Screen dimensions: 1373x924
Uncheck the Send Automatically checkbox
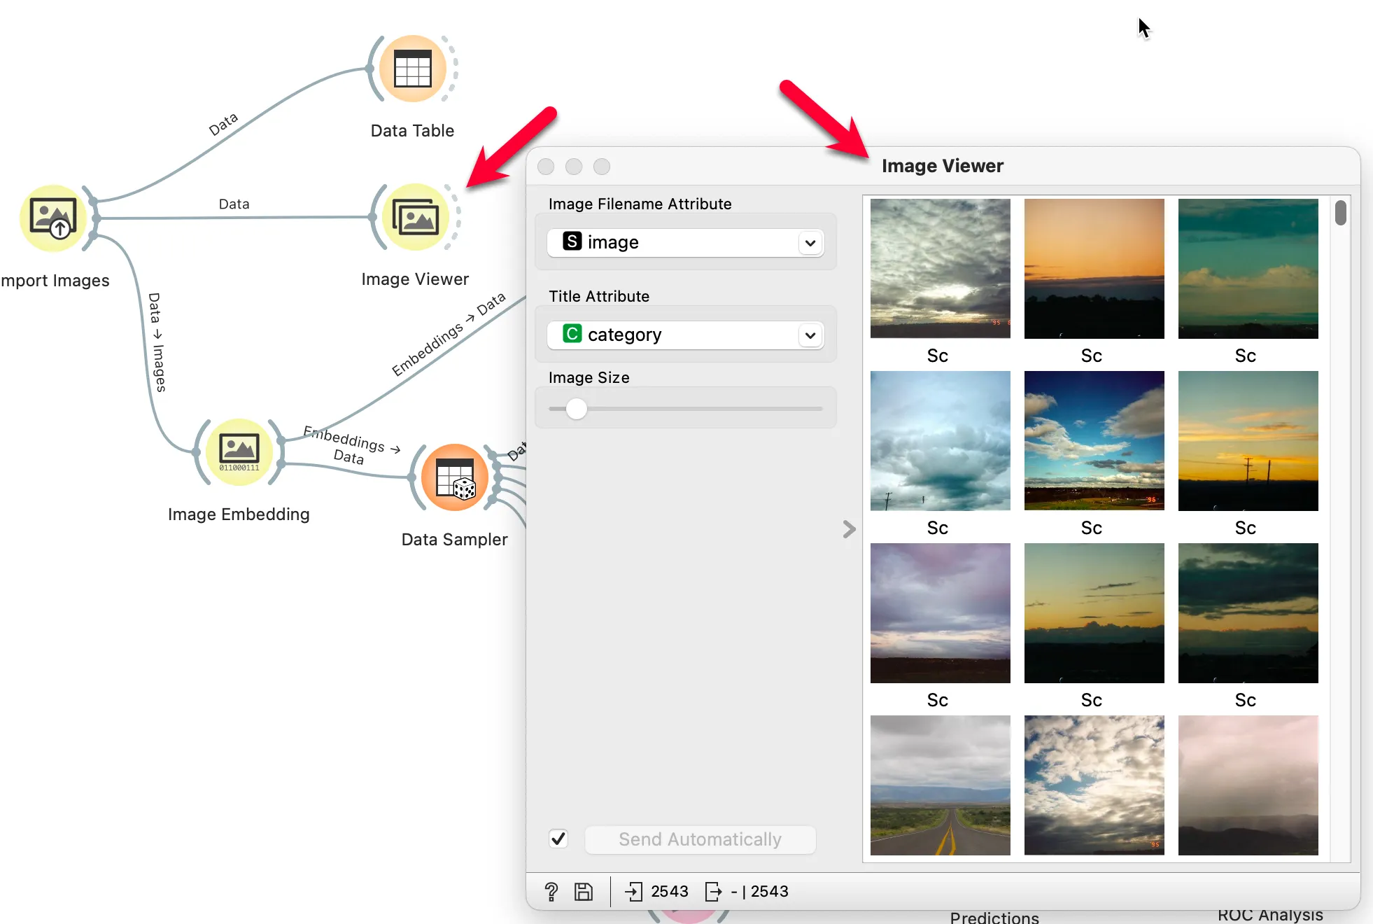(558, 839)
